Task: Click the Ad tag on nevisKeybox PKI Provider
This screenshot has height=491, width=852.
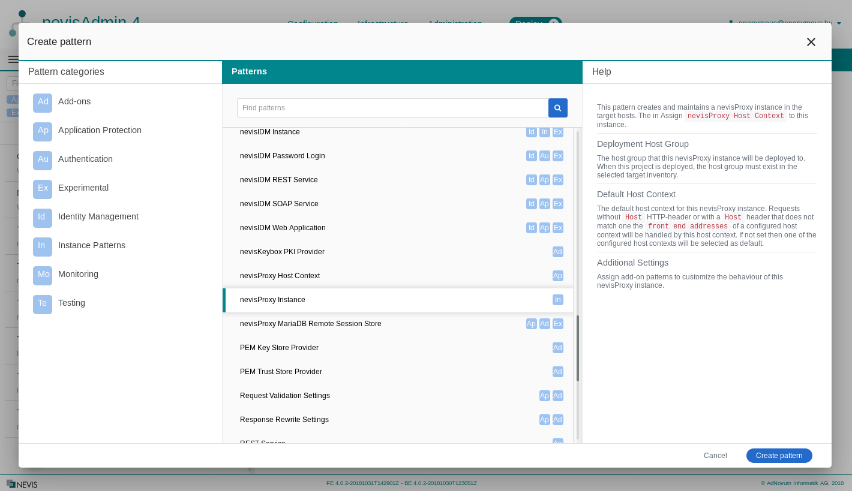Action: click(558, 252)
